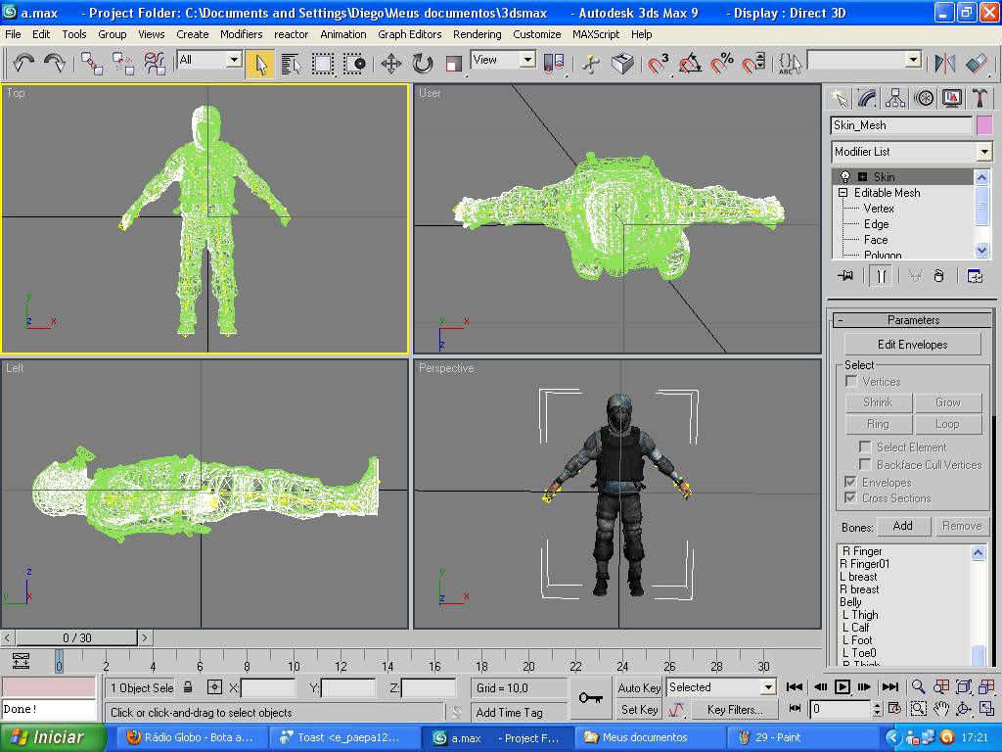Click the Pan View hand icon

(x=941, y=709)
